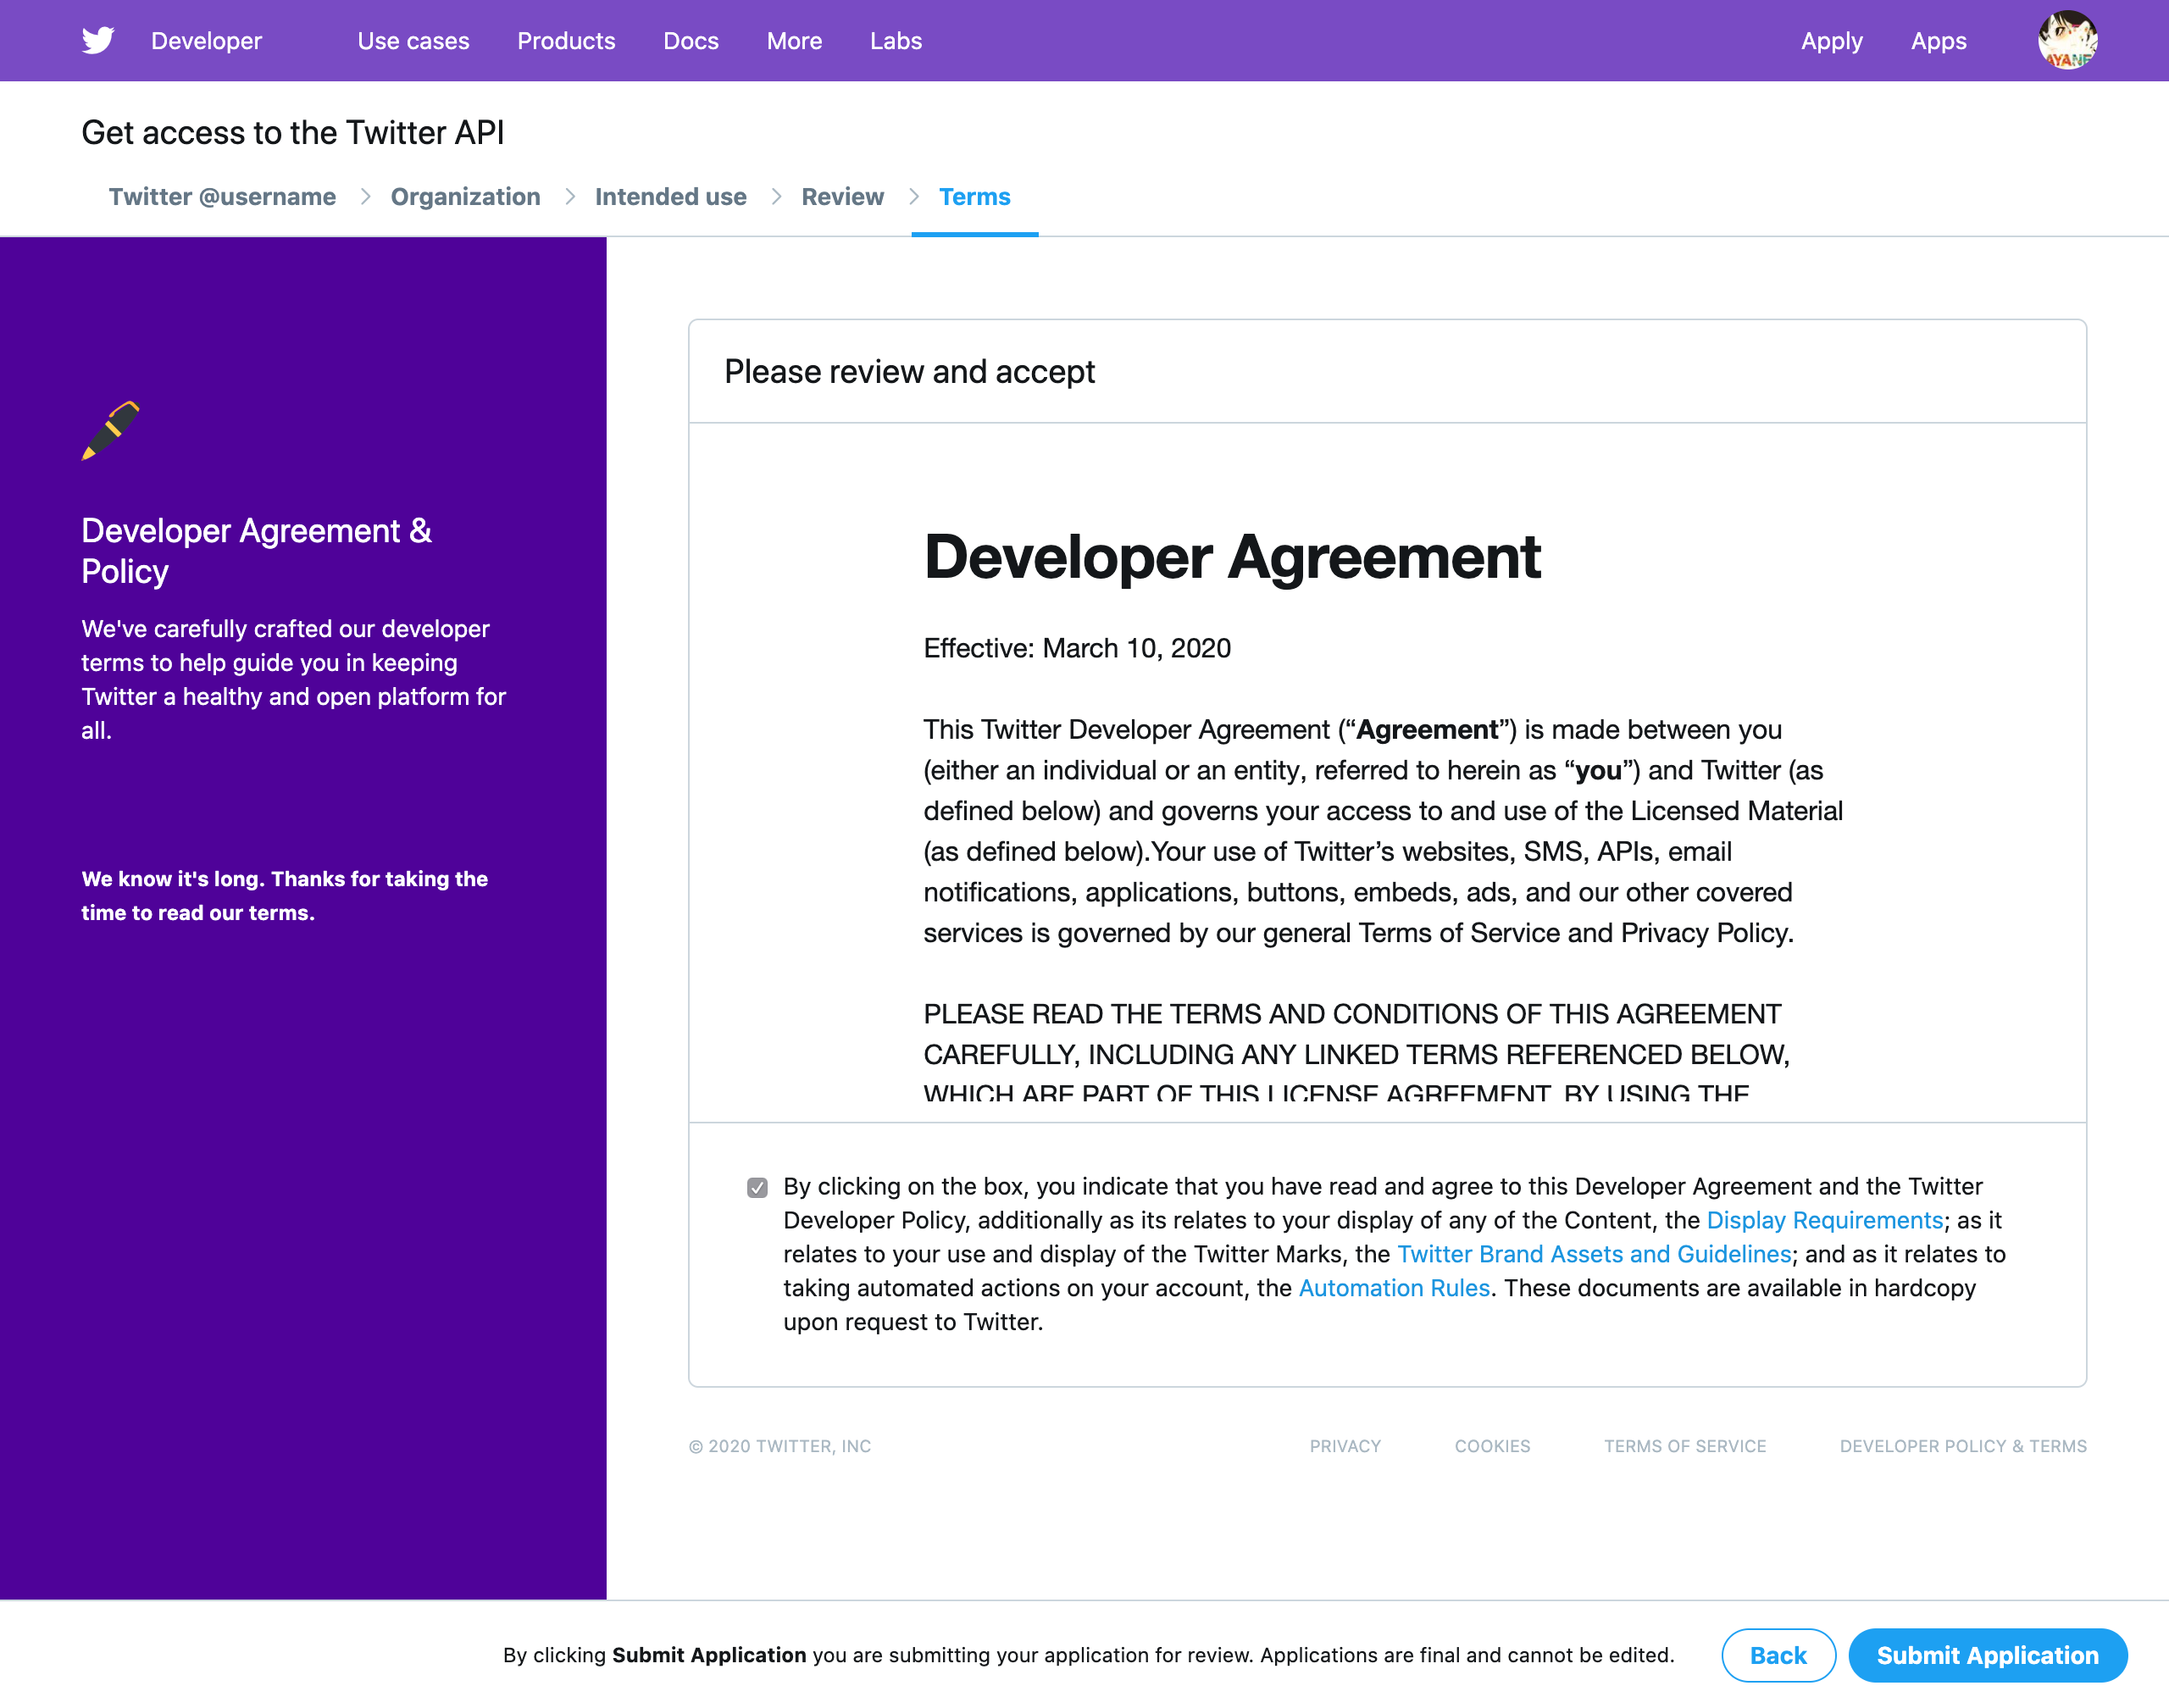This screenshot has height=1708, width=2169.
Task: Open the Docs menu
Action: [x=690, y=41]
